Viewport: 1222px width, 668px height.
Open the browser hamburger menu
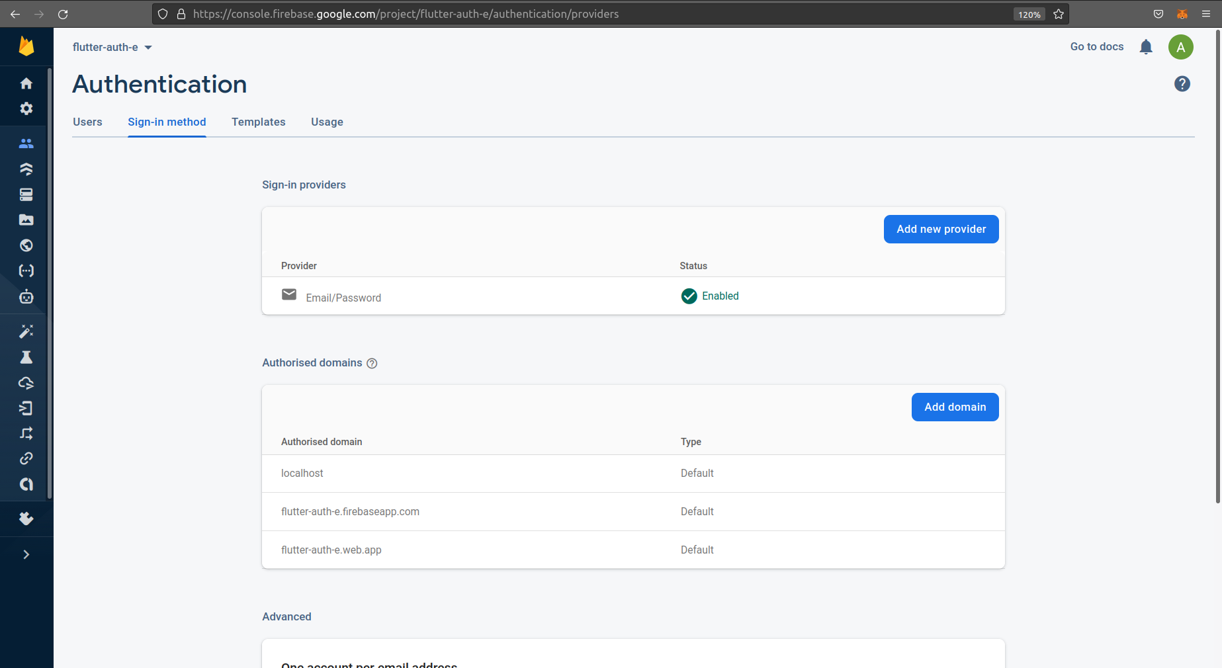(1206, 14)
